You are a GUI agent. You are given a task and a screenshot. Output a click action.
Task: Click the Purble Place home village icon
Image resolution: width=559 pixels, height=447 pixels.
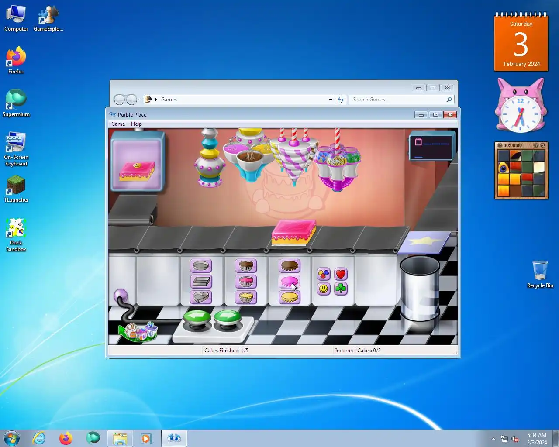coord(138,331)
